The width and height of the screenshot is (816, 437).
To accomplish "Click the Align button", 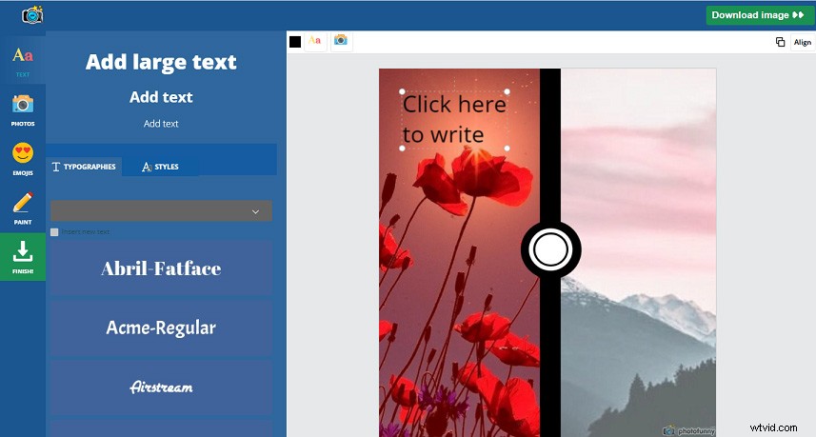I will [803, 42].
